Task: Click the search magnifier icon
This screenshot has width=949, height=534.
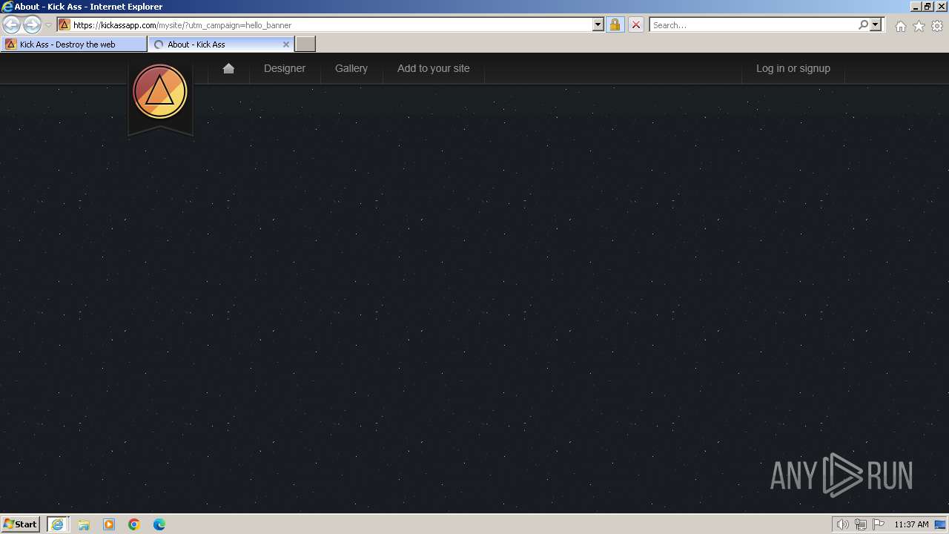Action: pyautogui.click(x=863, y=24)
